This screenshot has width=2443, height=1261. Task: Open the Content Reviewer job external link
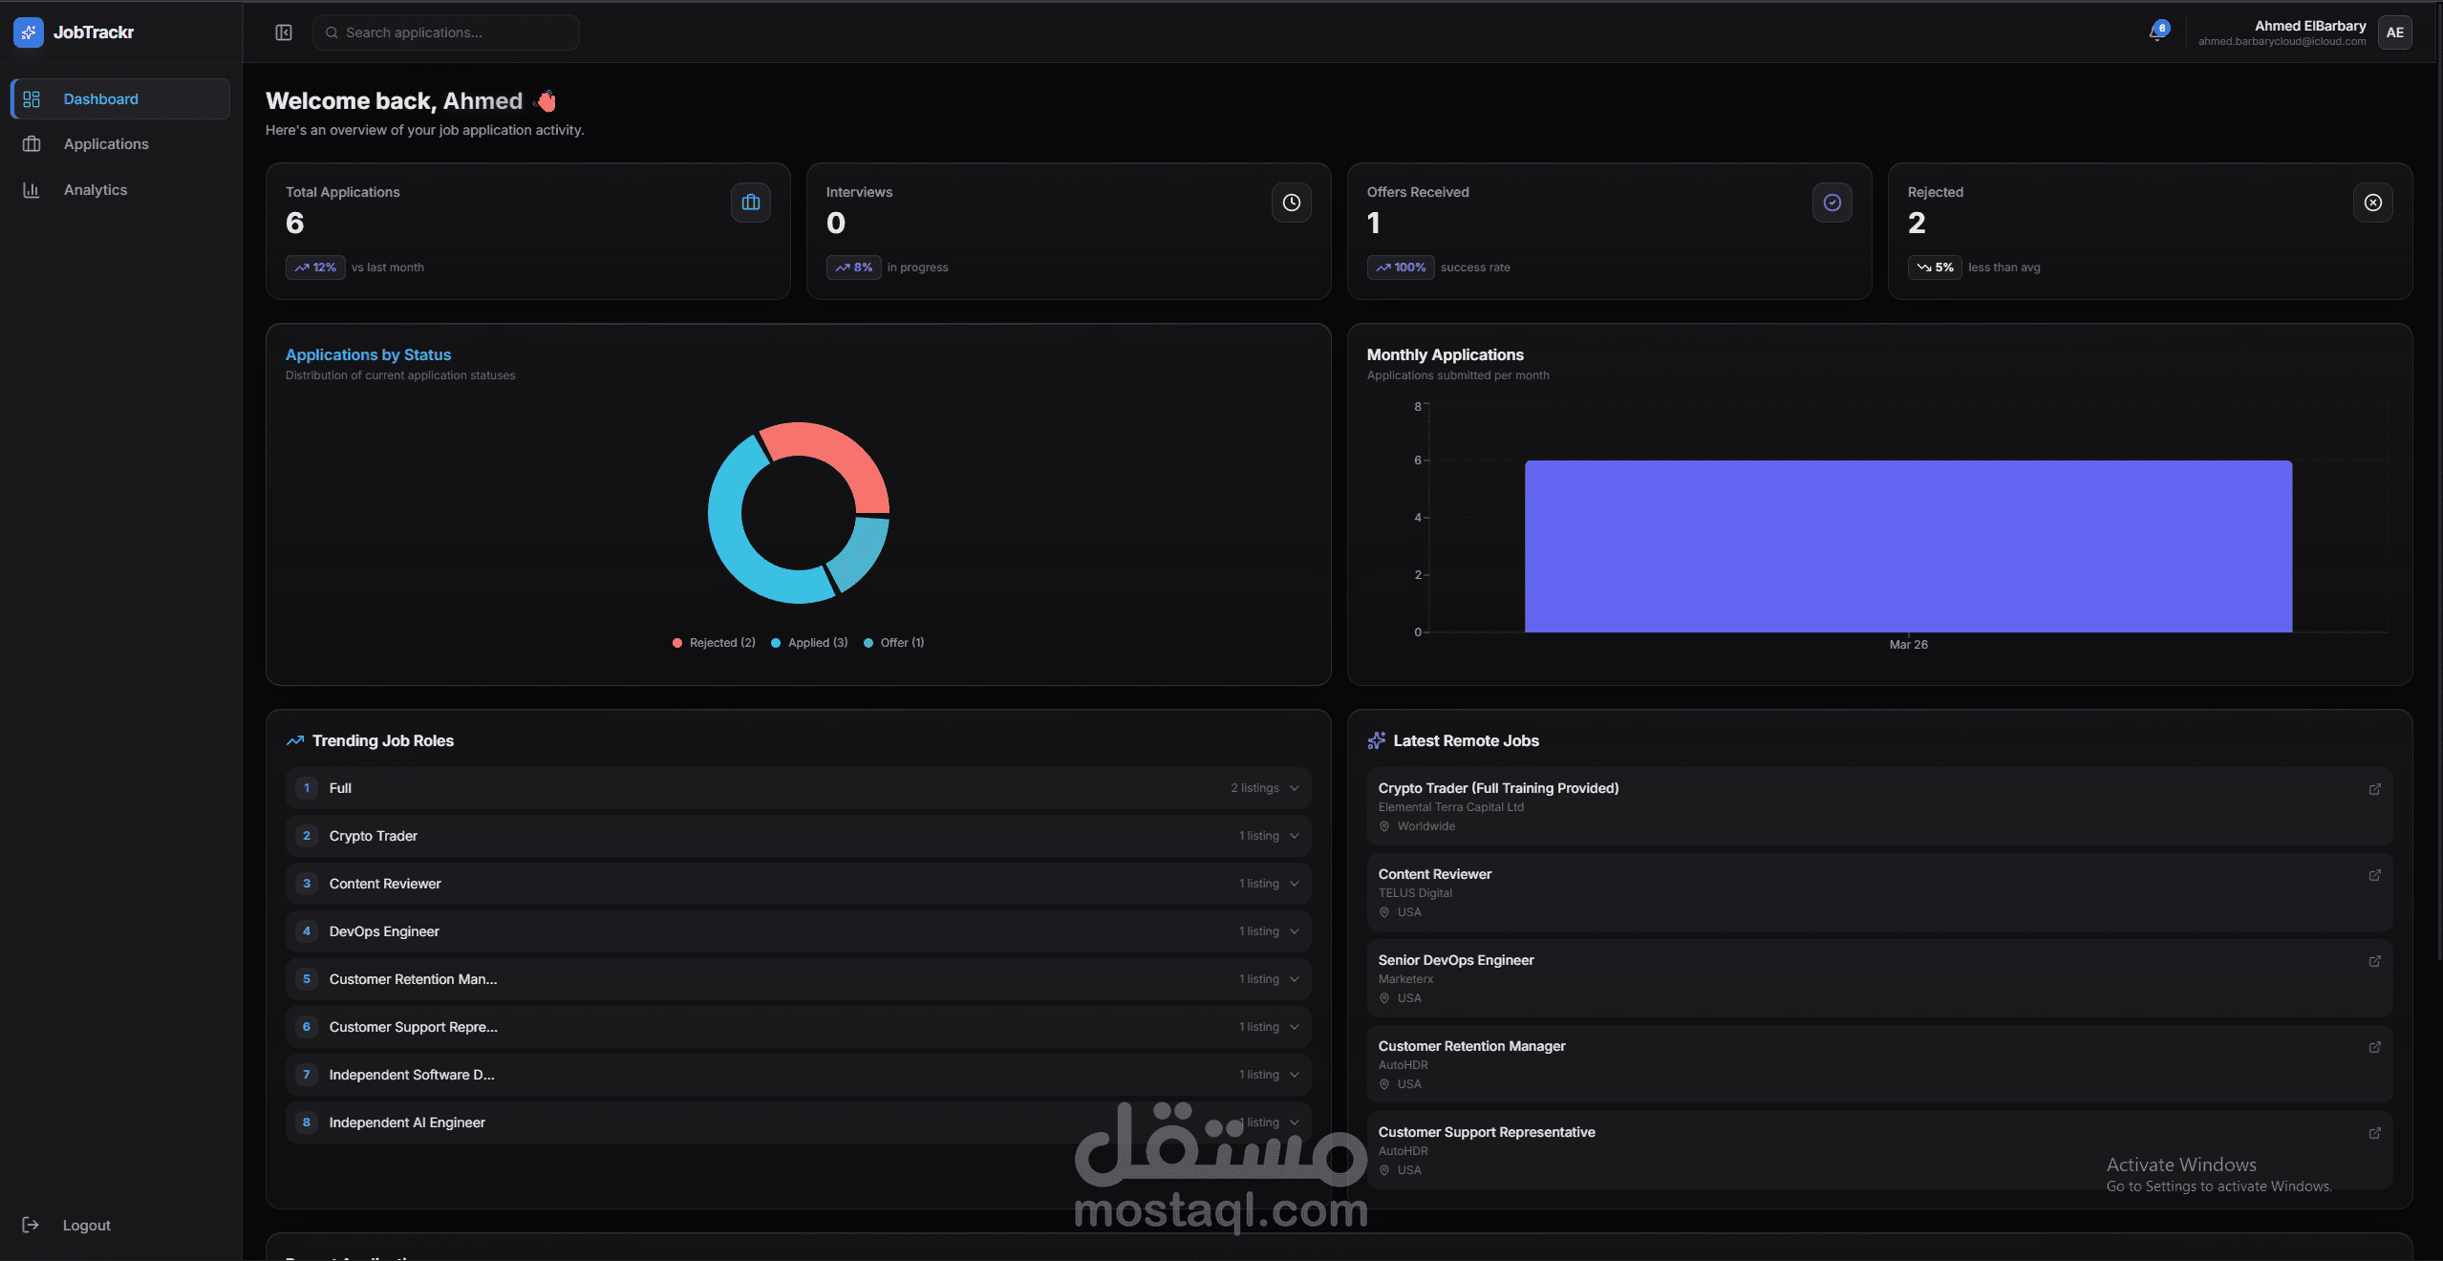coord(2374,875)
